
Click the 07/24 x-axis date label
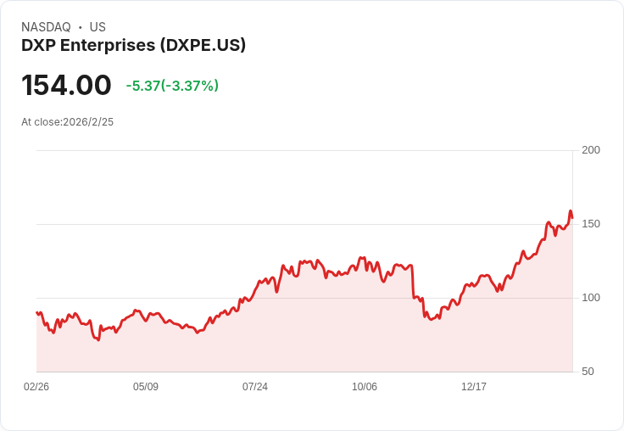coord(255,386)
